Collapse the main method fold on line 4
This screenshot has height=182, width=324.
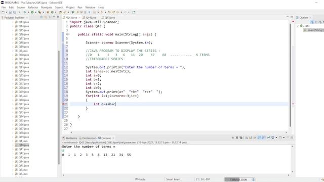pos(69,34)
